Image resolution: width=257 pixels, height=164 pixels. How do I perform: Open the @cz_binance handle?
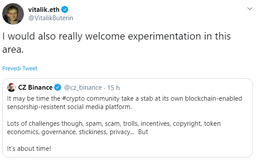83,87
